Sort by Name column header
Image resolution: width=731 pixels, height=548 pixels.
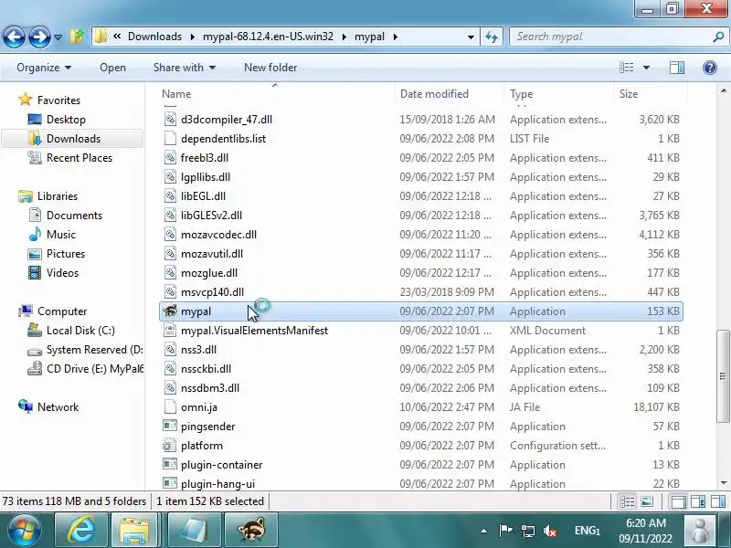(176, 94)
